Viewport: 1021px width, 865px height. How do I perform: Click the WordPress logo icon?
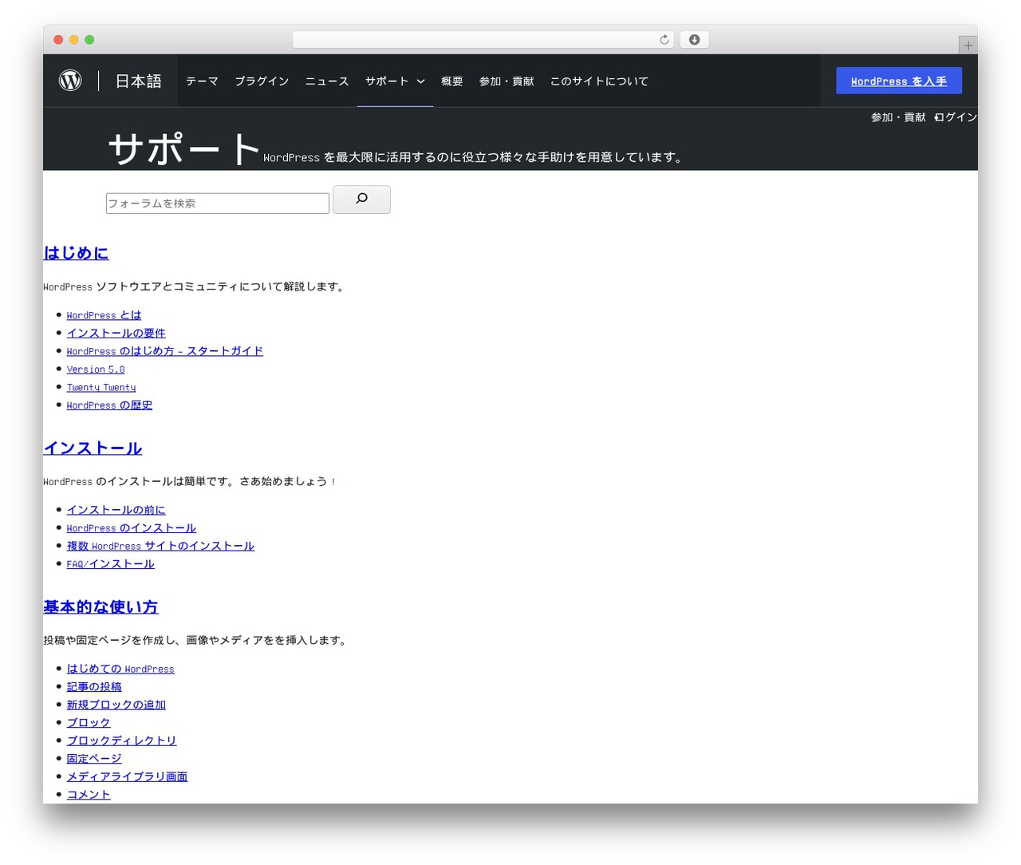coord(70,81)
